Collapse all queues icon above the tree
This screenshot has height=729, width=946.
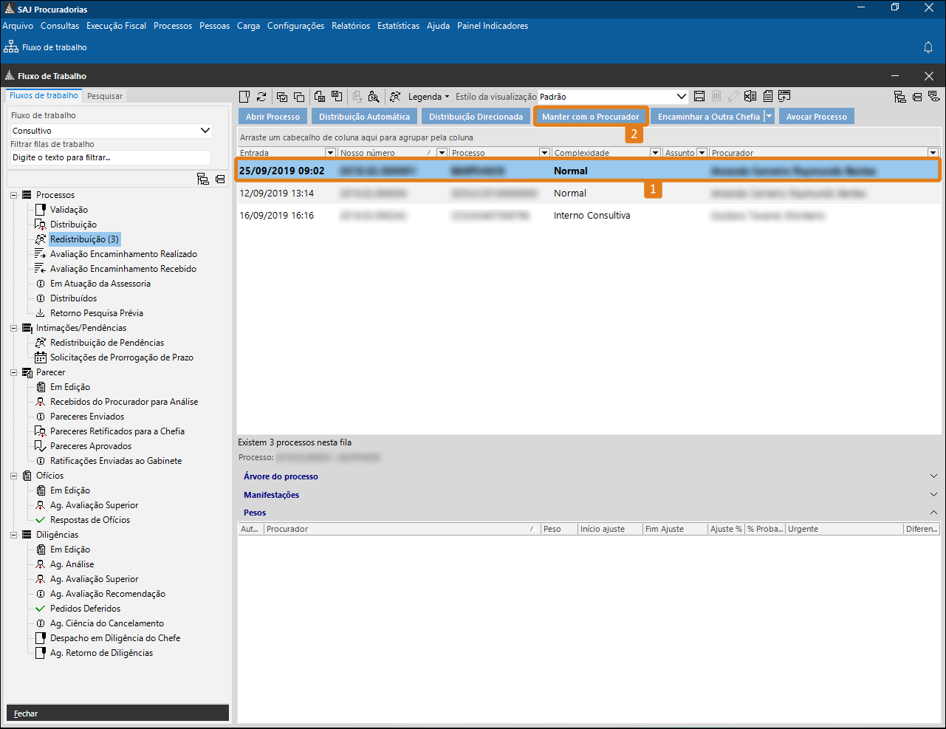pos(220,179)
